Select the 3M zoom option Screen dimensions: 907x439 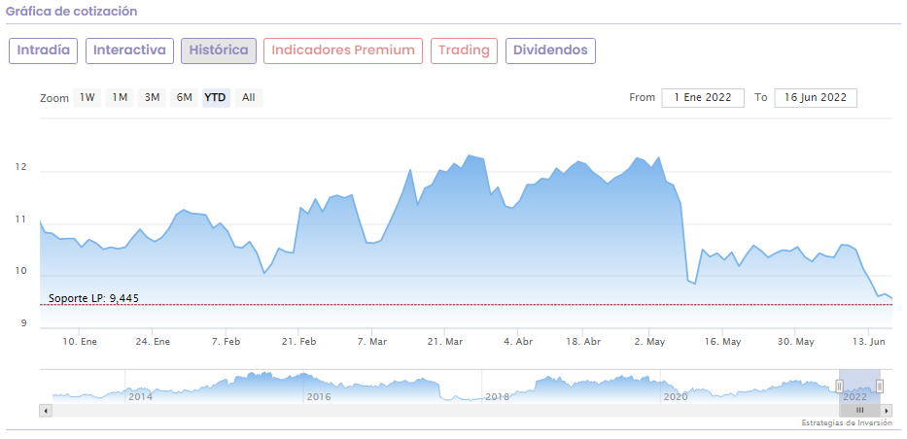tap(152, 97)
